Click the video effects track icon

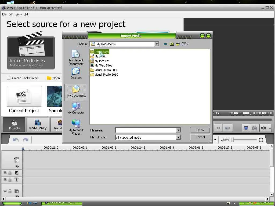[x=16, y=173]
